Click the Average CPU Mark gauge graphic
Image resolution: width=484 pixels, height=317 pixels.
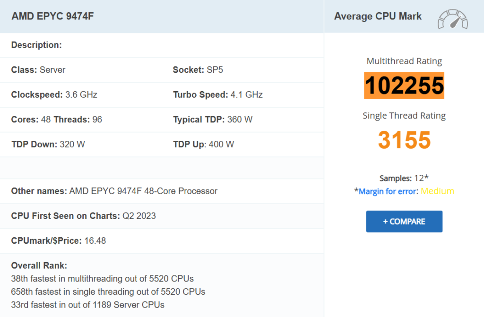(x=452, y=19)
